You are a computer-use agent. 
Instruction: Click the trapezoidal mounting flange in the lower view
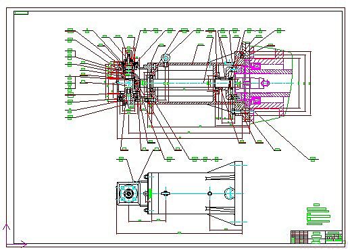pos(225,193)
